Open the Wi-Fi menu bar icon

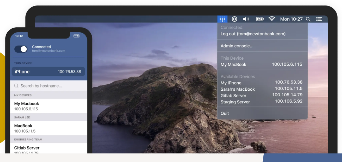click(272, 19)
